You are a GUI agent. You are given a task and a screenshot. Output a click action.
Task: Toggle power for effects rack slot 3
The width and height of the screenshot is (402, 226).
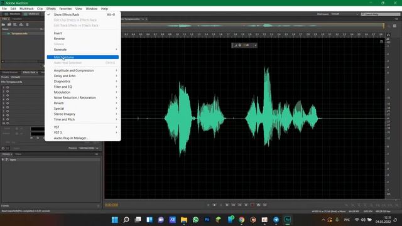tap(8, 95)
